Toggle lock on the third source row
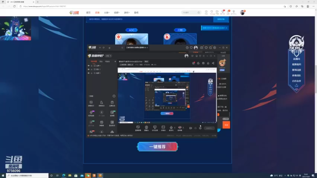Screen dimensions: 317x178 coord(92,73)
